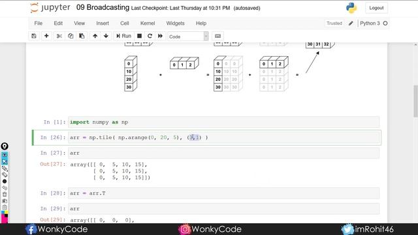Screen dimensions: 418x235
Task: Pick the blue color swatch
Action: point(3,213)
